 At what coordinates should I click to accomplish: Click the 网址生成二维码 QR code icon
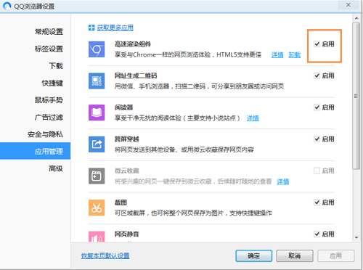coord(97,81)
